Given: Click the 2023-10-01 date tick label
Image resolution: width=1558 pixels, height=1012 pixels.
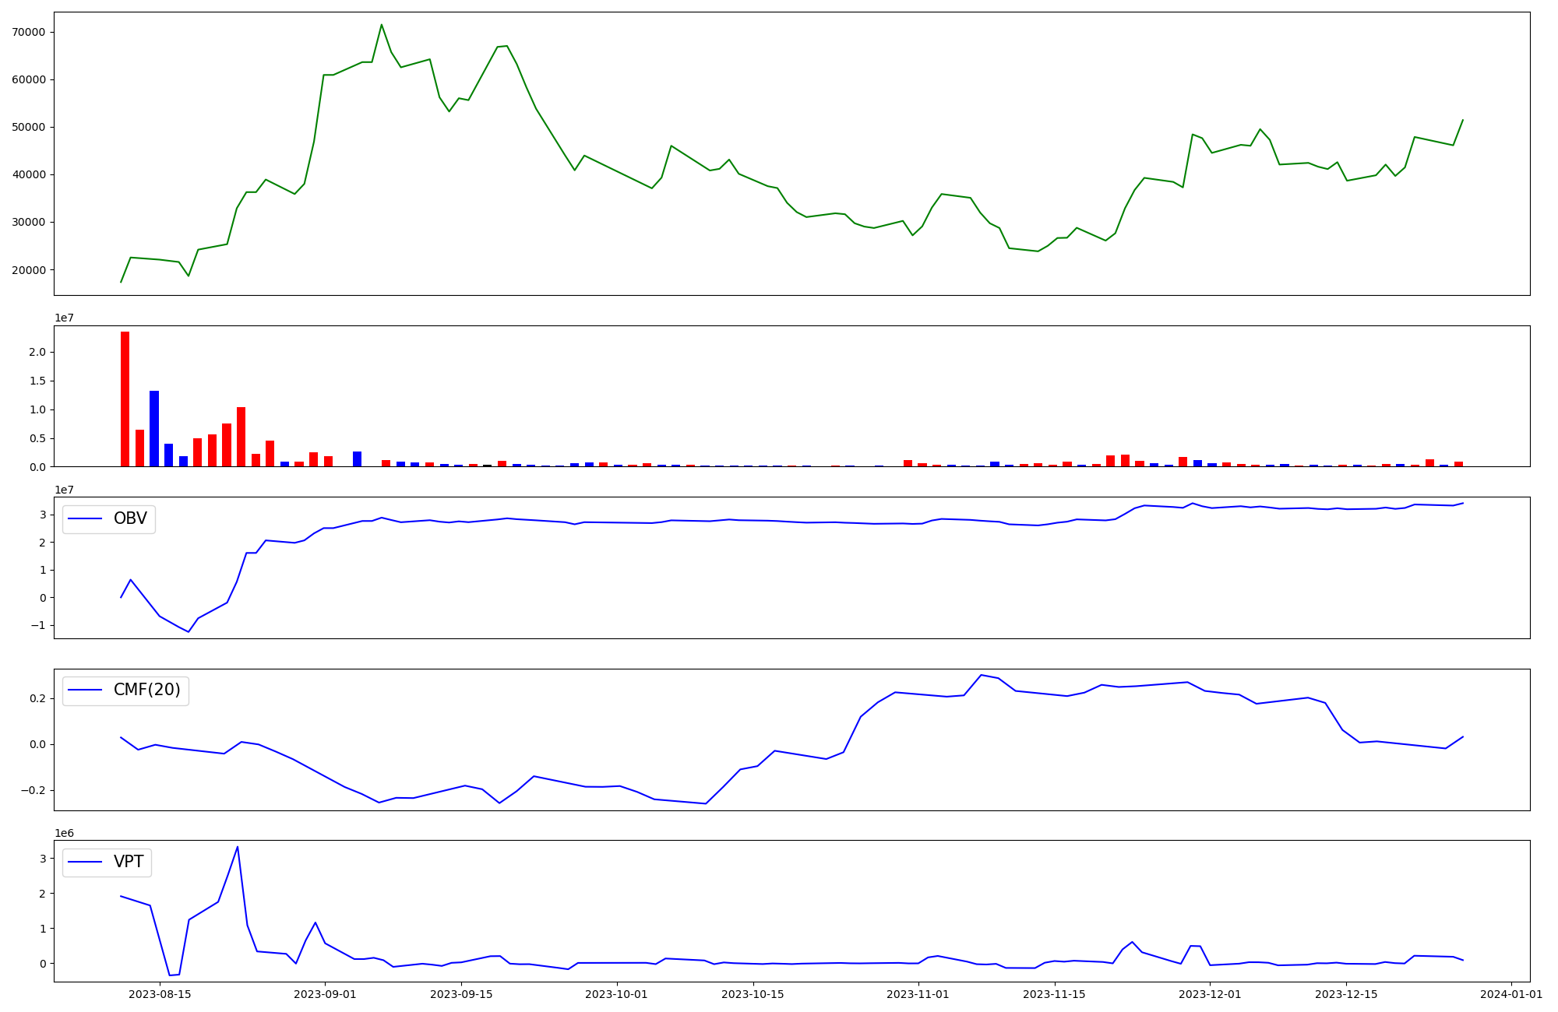Looking at the screenshot, I should [616, 994].
